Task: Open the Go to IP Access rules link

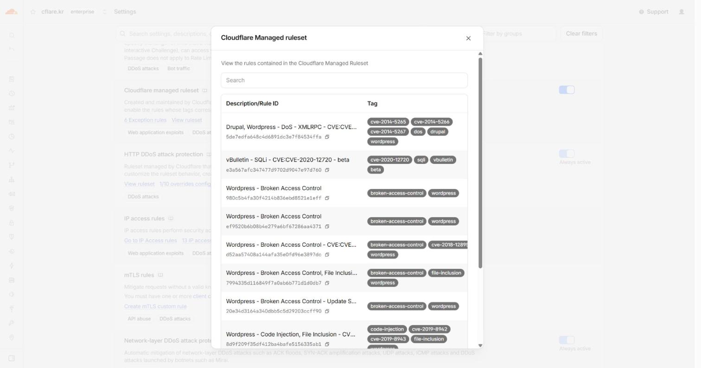Action: (150, 240)
